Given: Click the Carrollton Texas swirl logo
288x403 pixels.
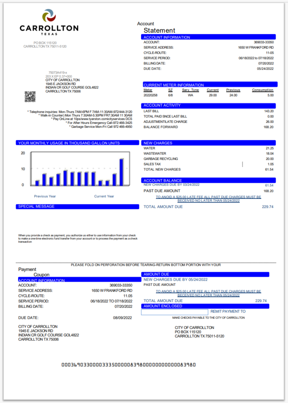Looking at the screenshot, I should [x=49, y=16].
